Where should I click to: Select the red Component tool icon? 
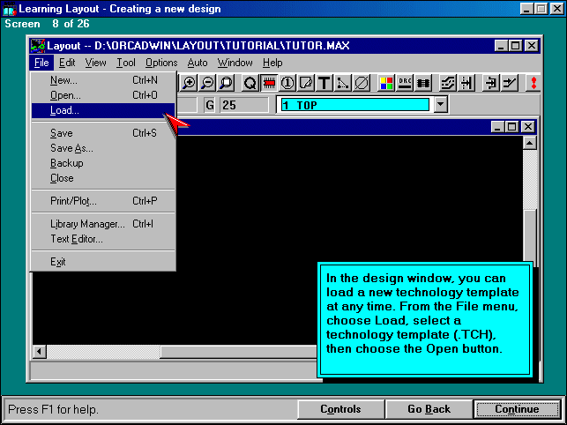tap(269, 83)
